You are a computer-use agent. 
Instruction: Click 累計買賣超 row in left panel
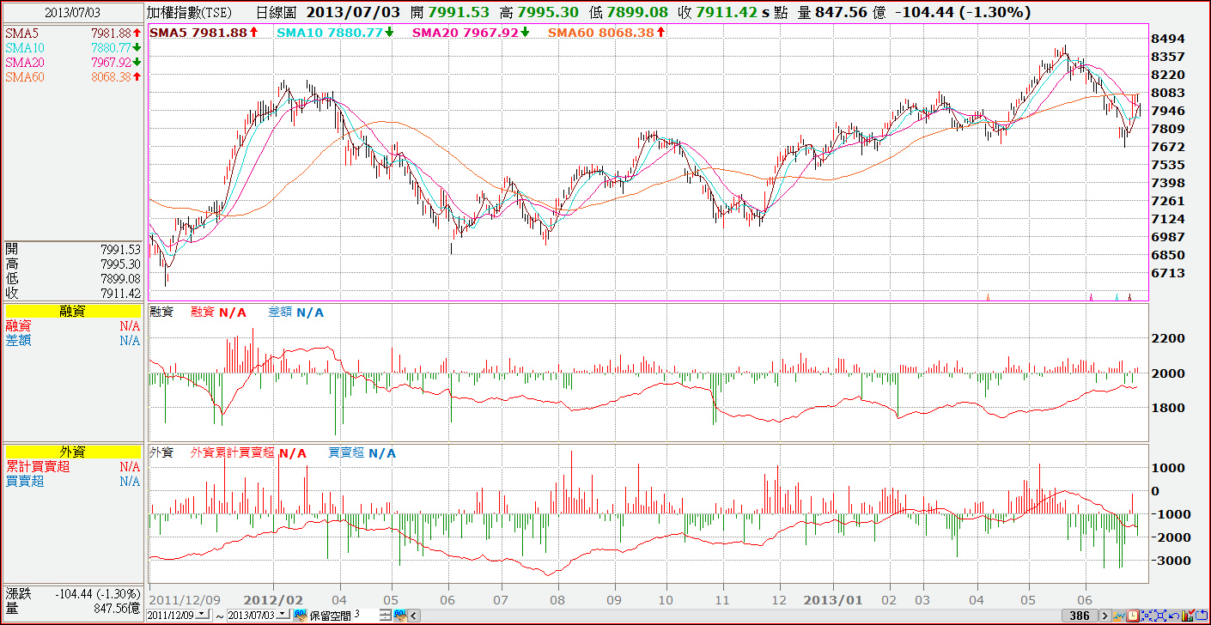pos(72,467)
